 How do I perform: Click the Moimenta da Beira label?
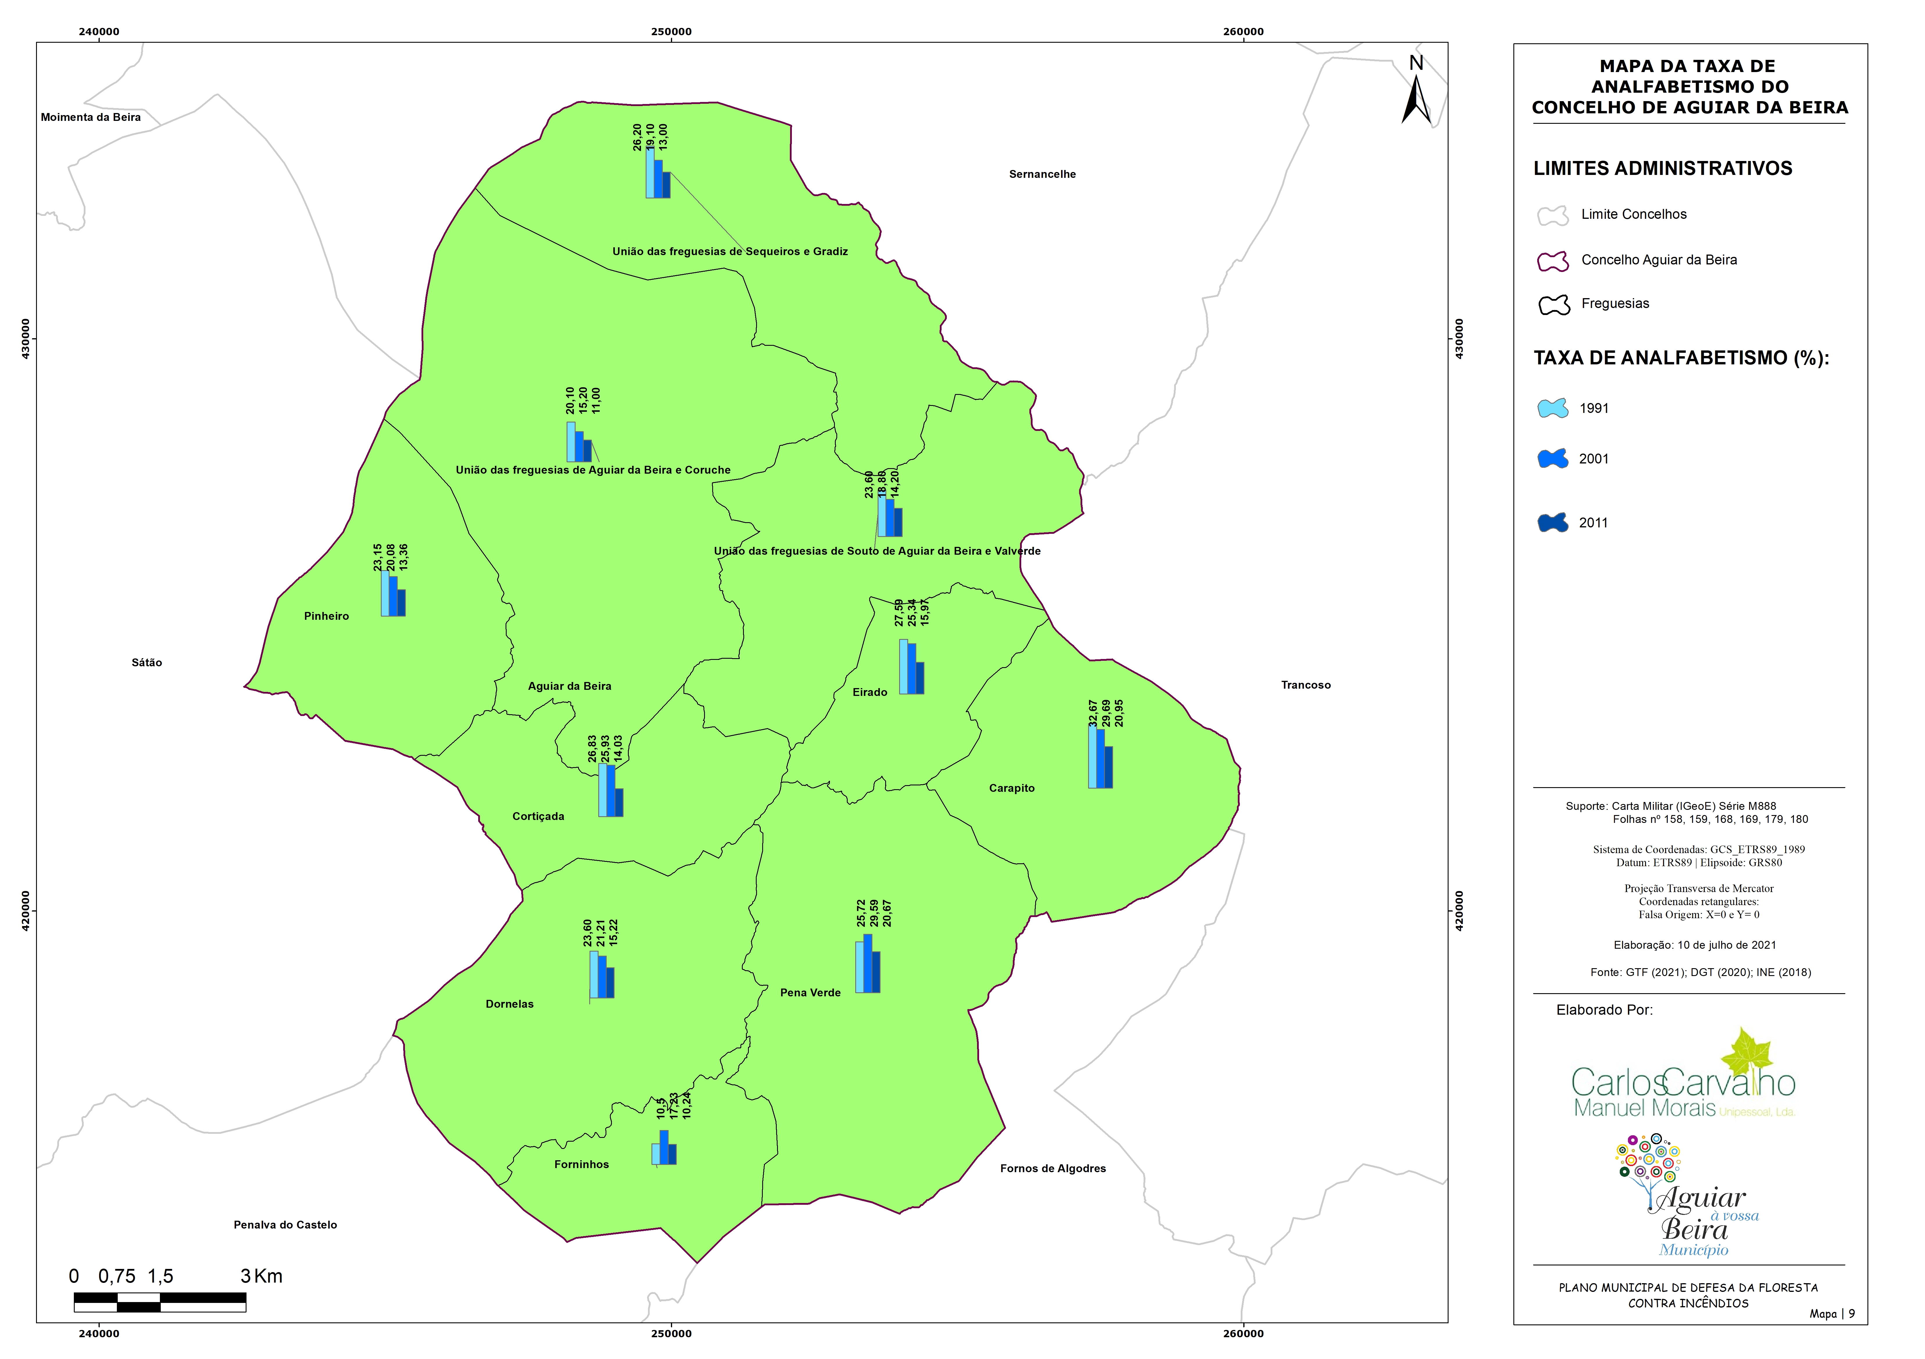(90, 117)
